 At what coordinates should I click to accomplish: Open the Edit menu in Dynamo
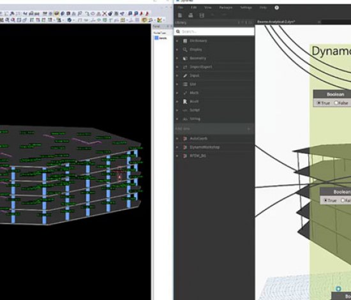point(194,8)
